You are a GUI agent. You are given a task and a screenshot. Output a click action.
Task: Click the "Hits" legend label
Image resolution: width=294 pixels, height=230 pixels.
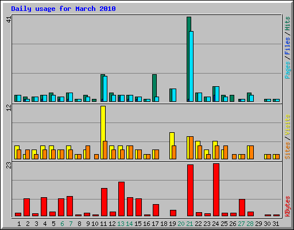click(288, 24)
